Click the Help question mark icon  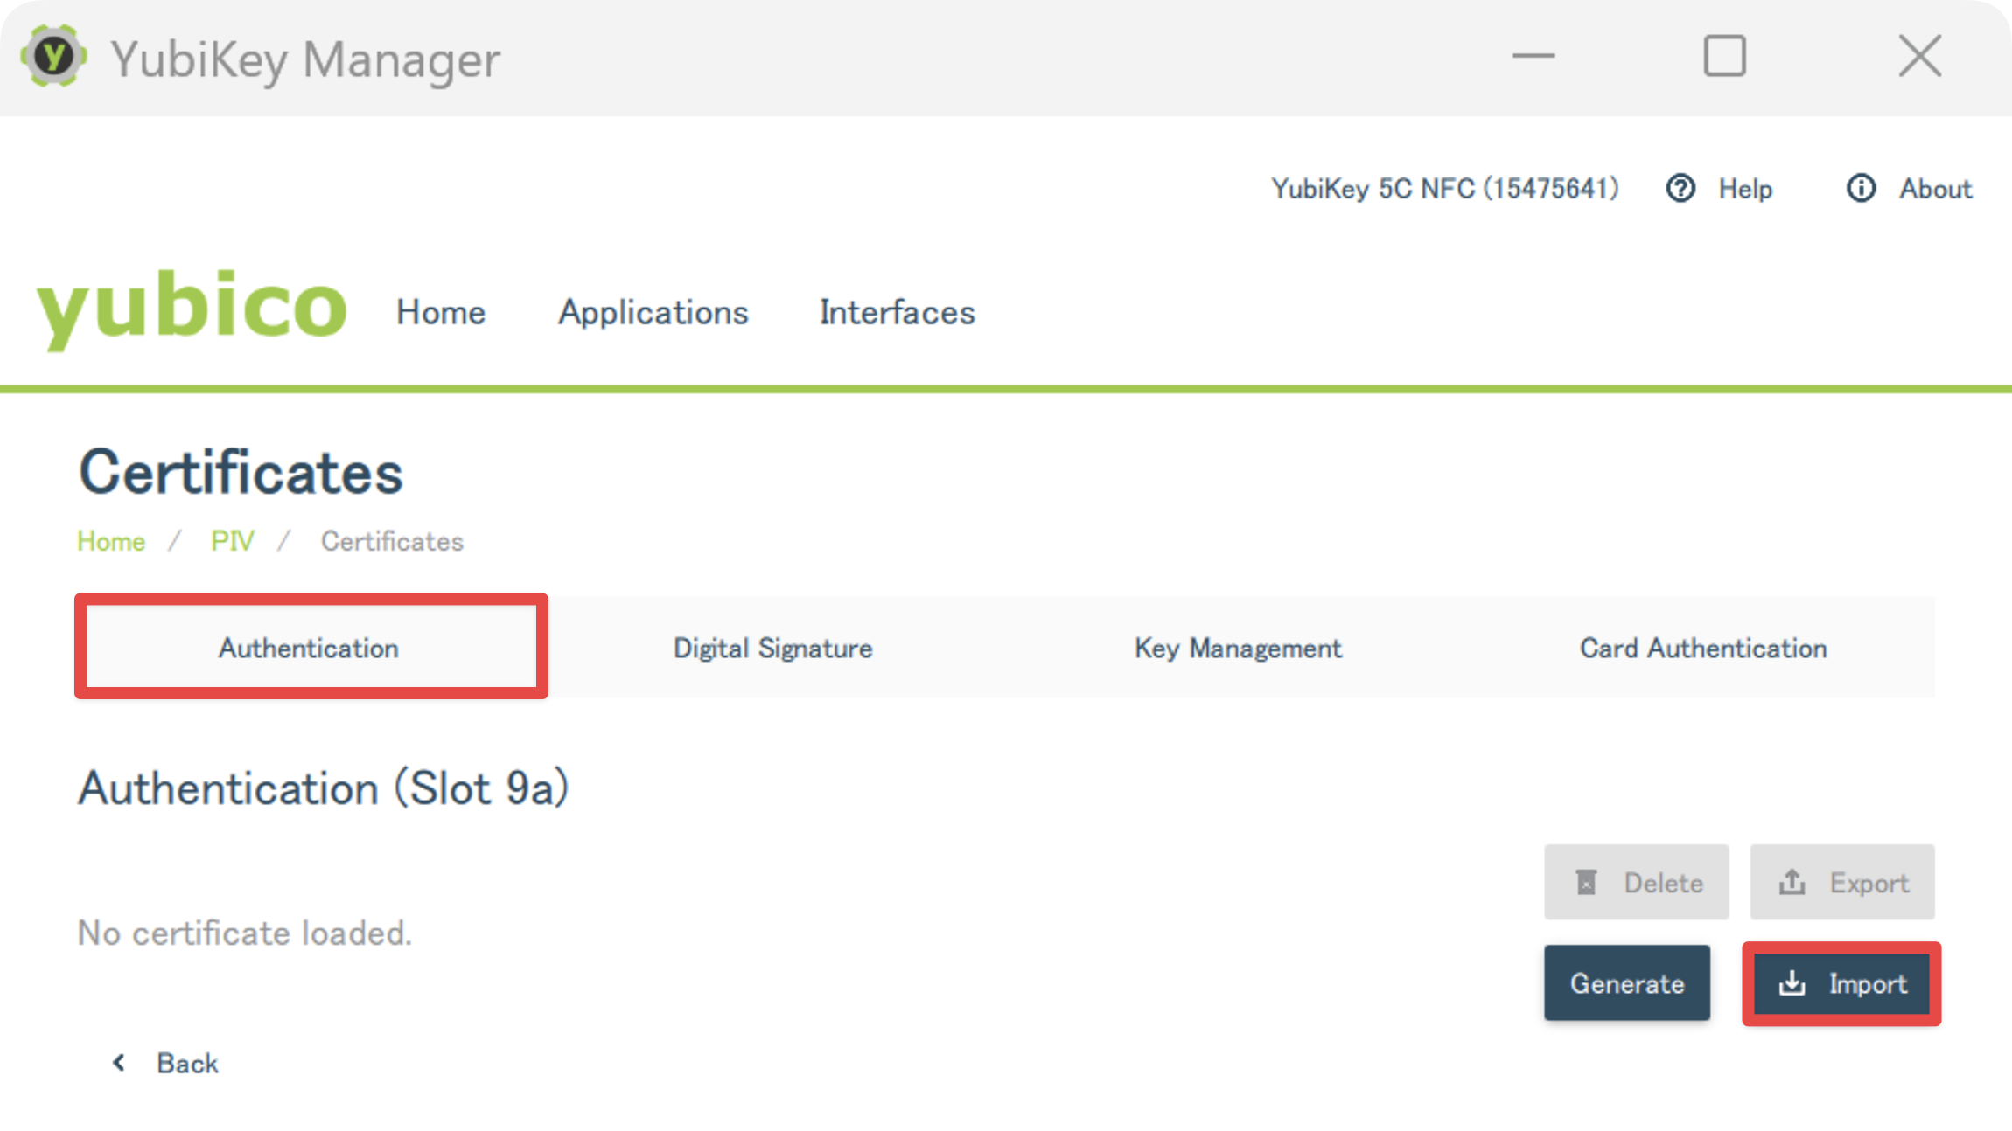click(x=1680, y=188)
